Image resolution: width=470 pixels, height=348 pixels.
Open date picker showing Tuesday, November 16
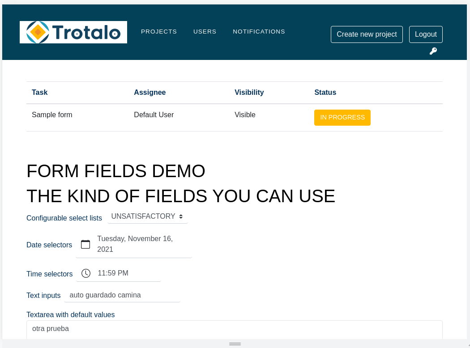point(134,244)
